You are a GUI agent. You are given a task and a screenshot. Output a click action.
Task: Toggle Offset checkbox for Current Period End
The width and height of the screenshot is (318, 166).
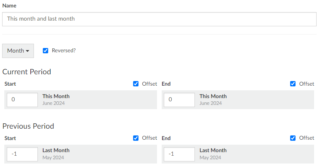click(x=293, y=84)
